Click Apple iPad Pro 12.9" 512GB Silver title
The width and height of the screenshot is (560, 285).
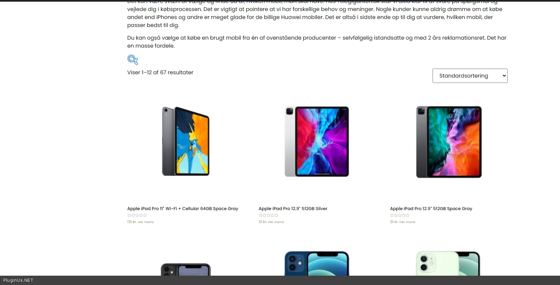(293, 208)
